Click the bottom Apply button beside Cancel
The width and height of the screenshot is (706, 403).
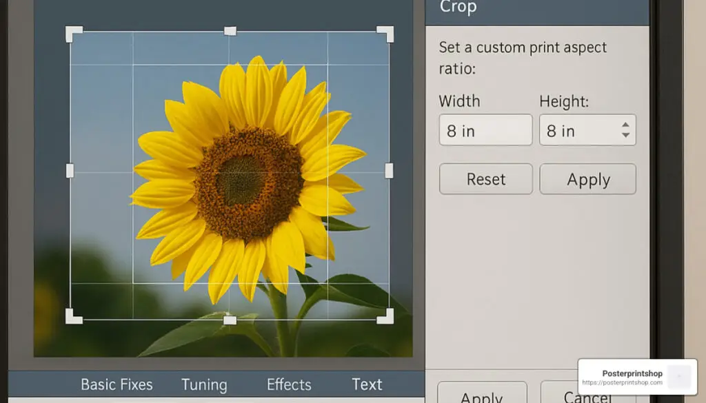[482, 392]
